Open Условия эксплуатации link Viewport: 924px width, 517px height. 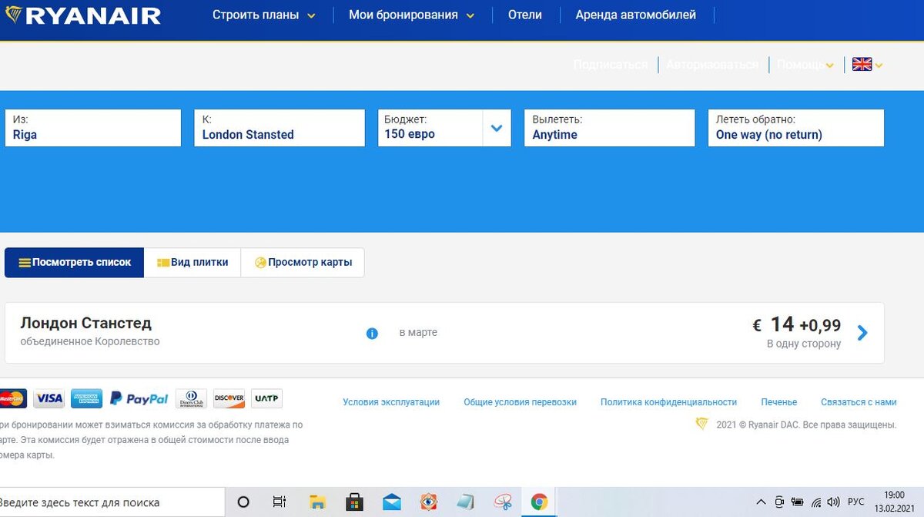pos(391,402)
